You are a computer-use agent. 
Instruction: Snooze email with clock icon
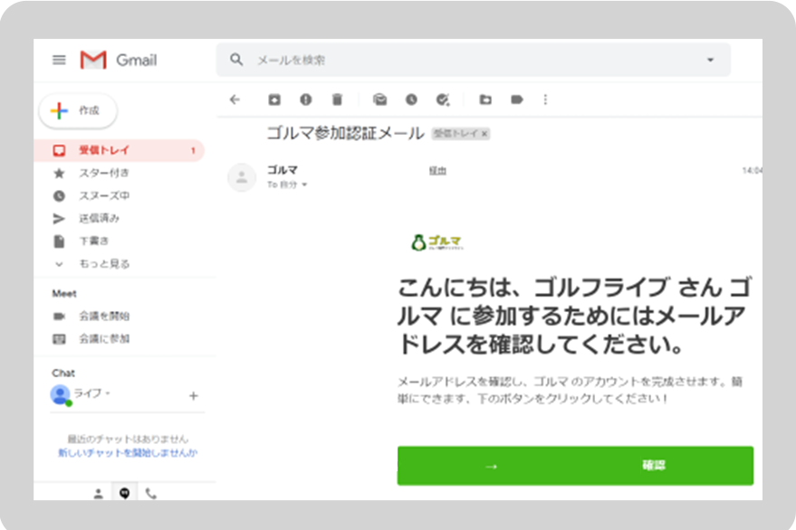411,99
